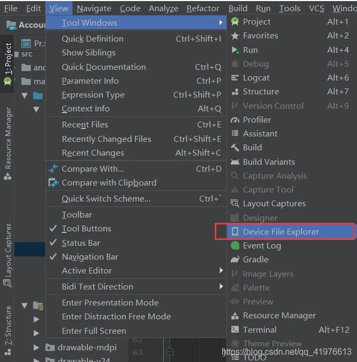Click the Profiler gauge icon
This screenshot has height=362, width=357.
[x=235, y=120]
